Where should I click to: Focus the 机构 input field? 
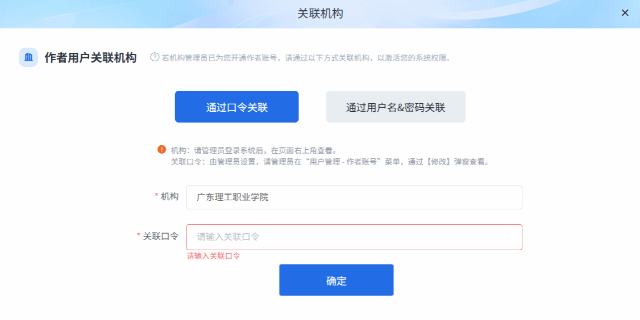(354, 197)
